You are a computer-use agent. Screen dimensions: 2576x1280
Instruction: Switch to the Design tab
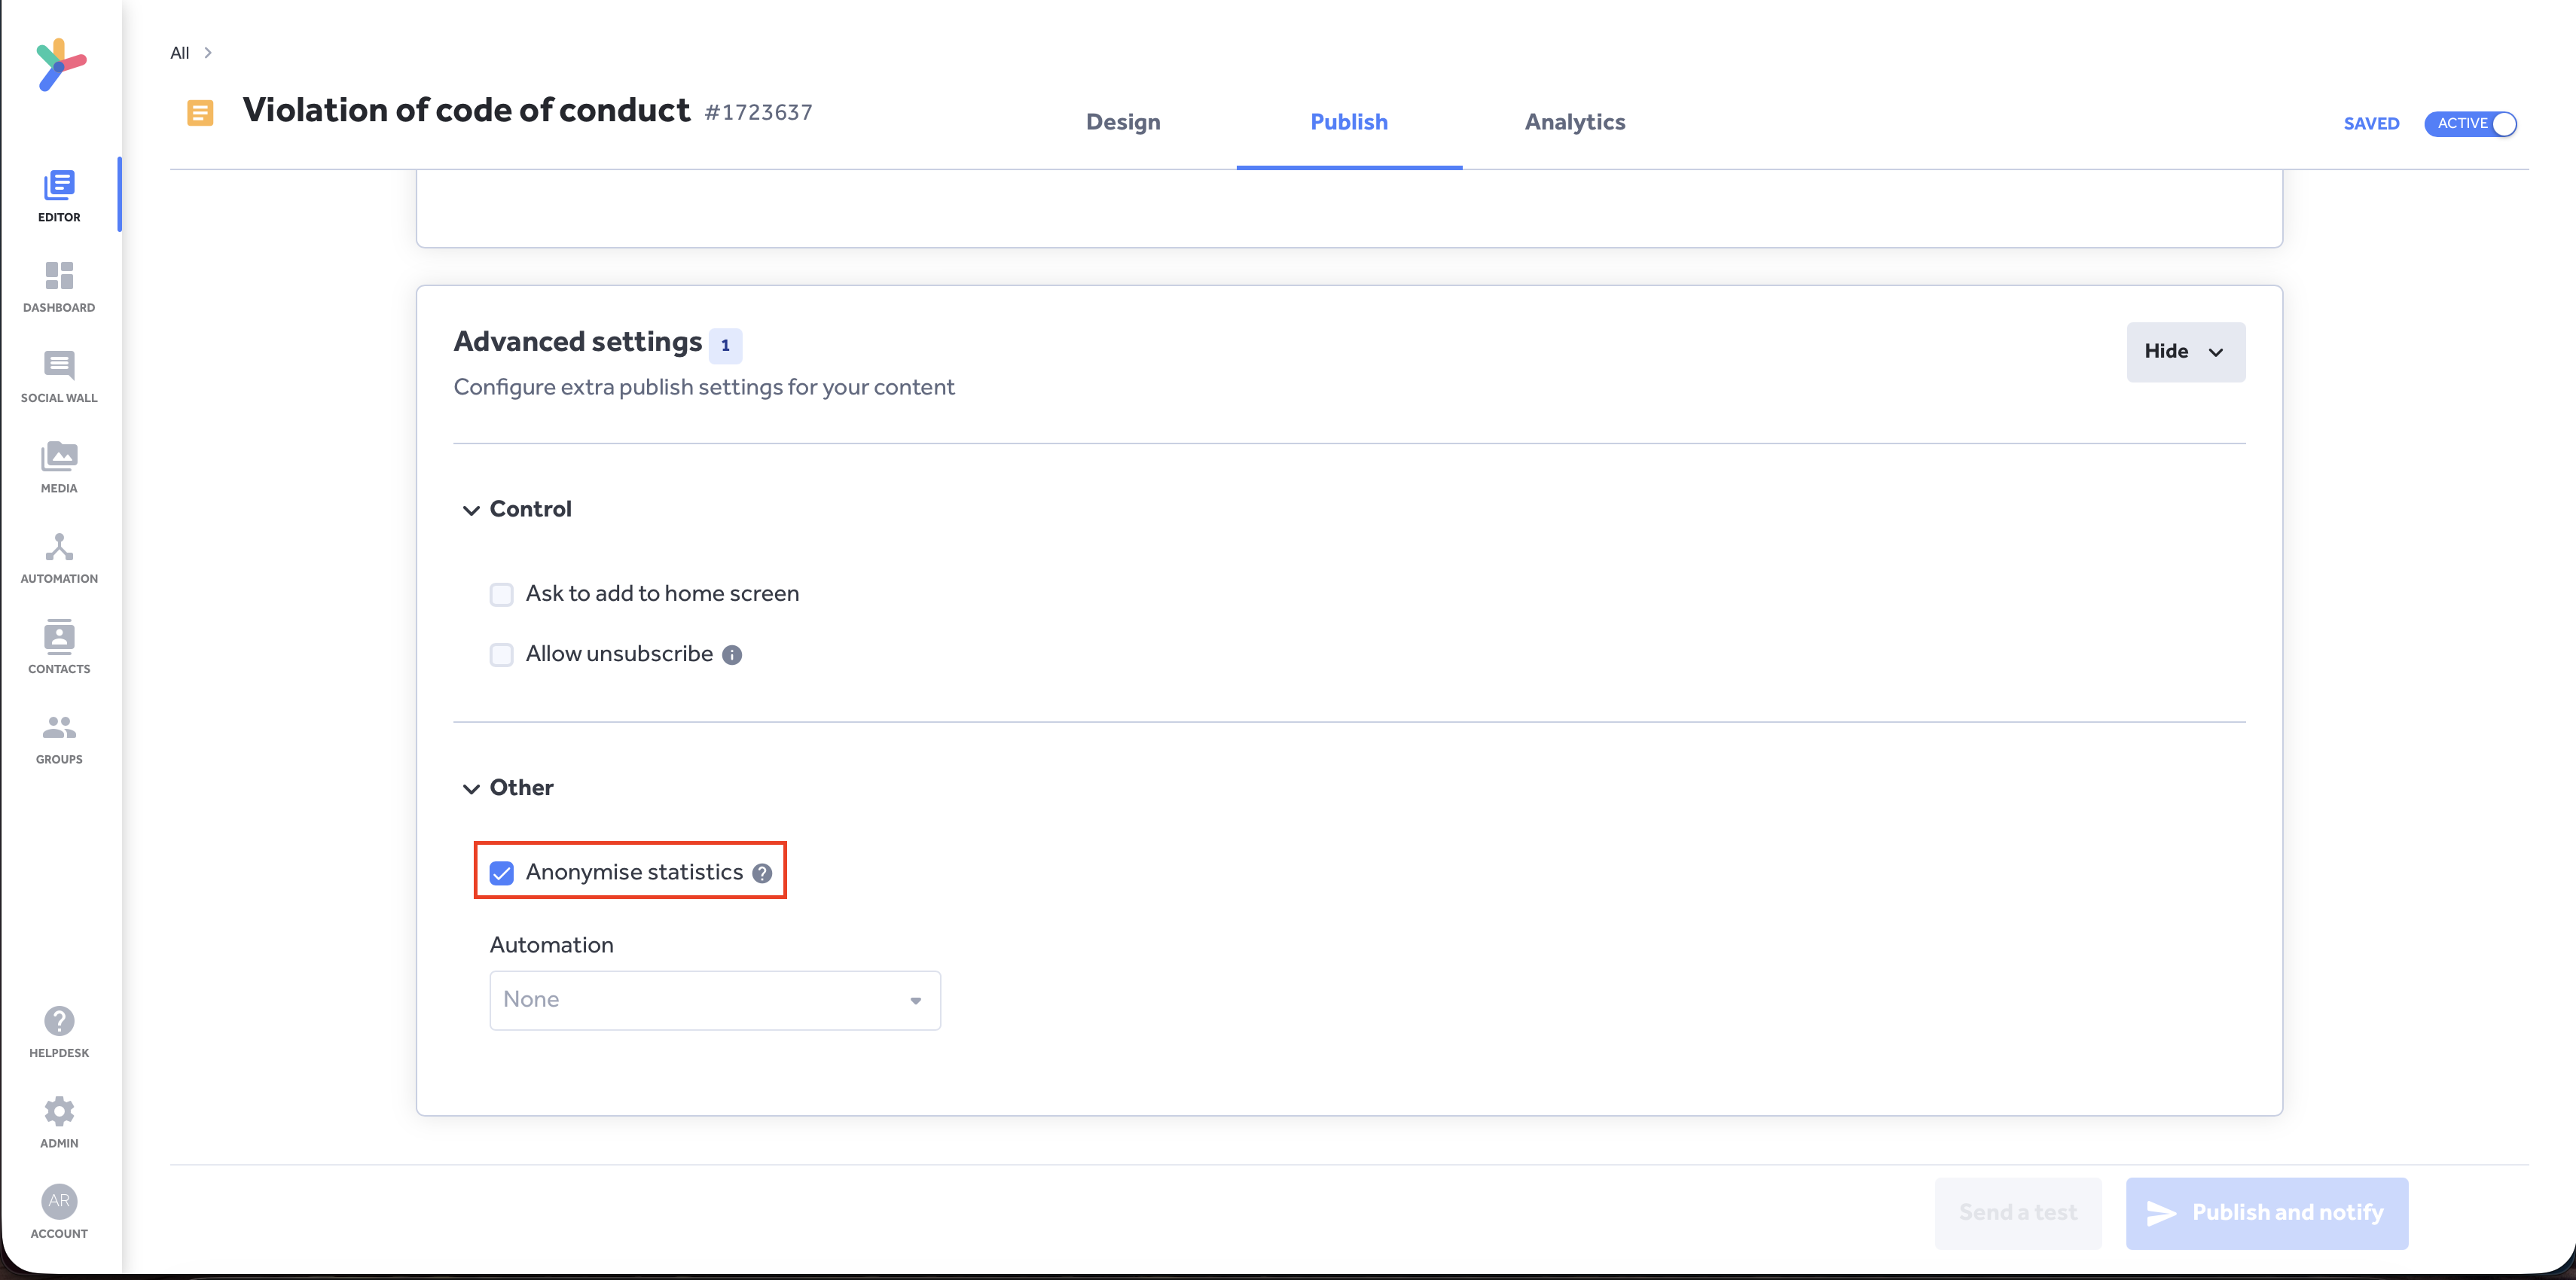pyautogui.click(x=1123, y=122)
